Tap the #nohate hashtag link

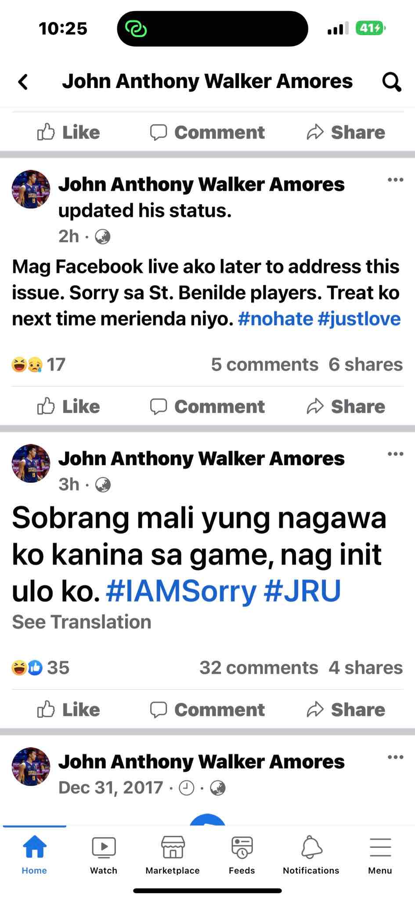pyautogui.click(x=275, y=319)
